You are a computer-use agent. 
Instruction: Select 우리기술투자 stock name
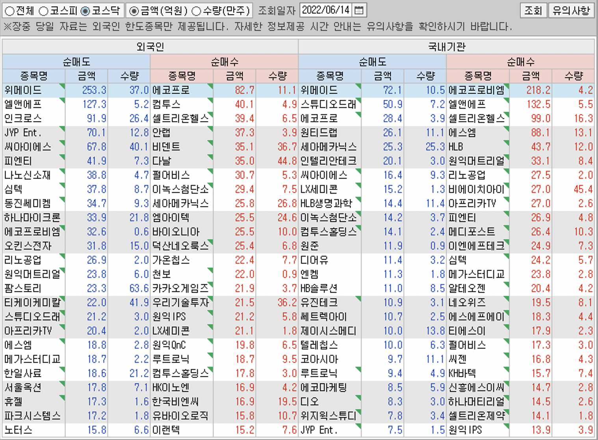click(x=180, y=303)
